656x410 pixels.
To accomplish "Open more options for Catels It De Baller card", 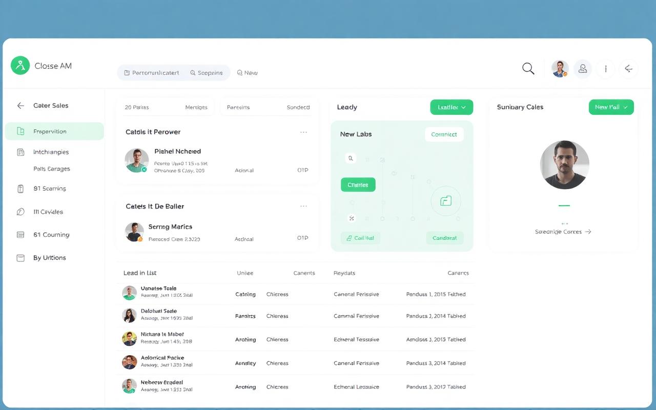I will (303, 207).
